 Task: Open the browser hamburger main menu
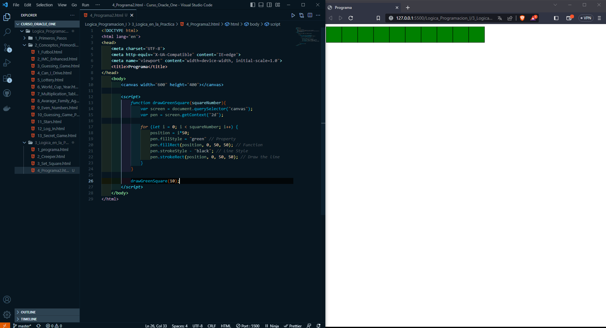(x=599, y=18)
